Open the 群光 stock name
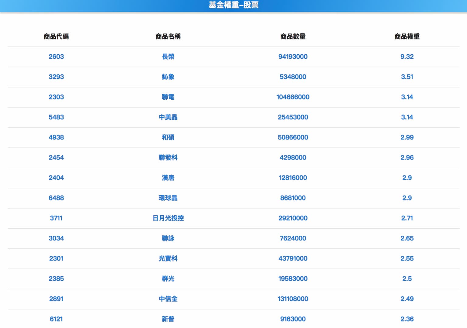 tap(168, 279)
